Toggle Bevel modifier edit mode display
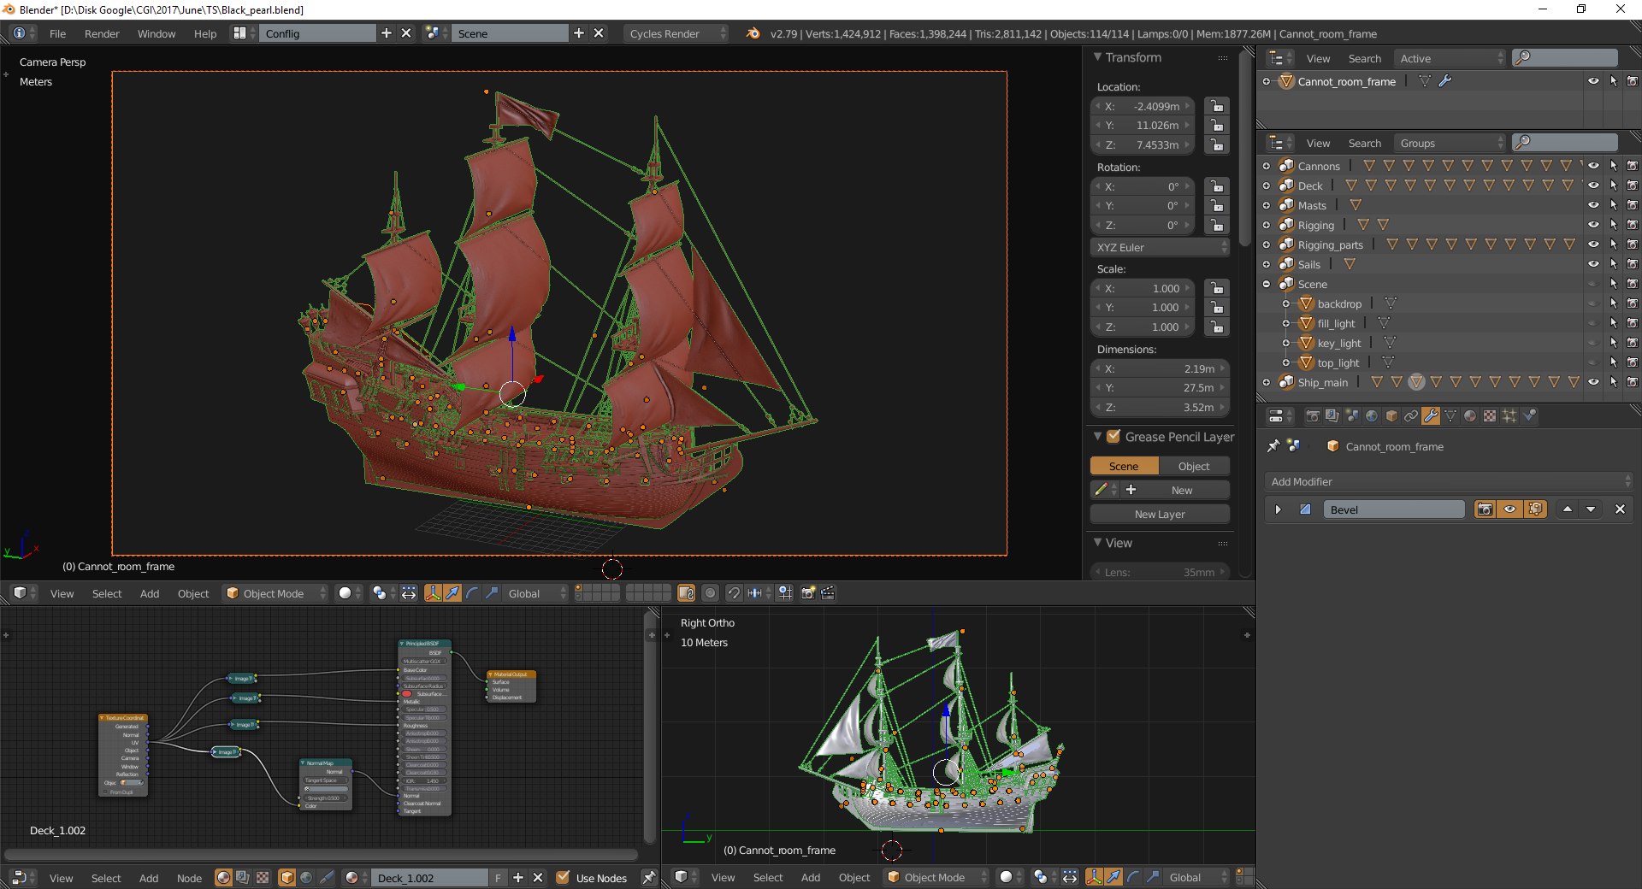Image resolution: width=1642 pixels, height=889 pixels. pyautogui.click(x=1536, y=509)
